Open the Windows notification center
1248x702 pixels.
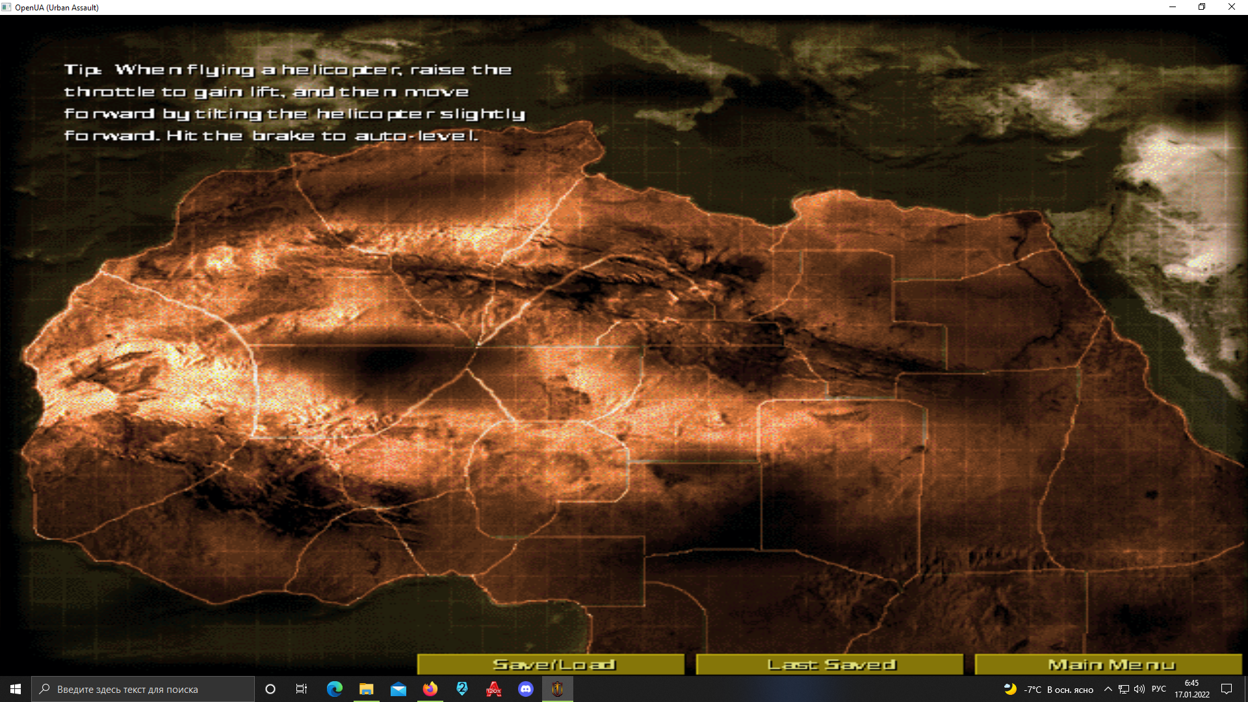click(x=1227, y=689)
